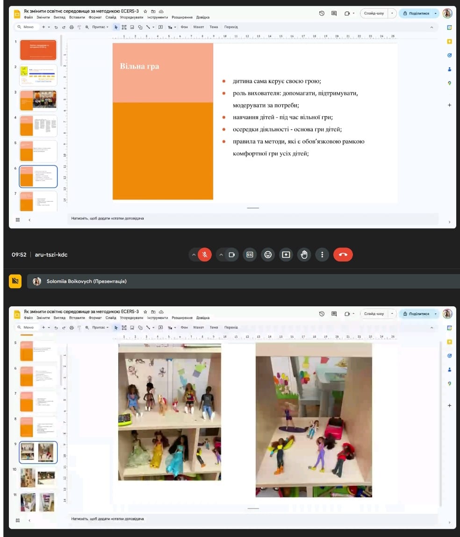Click speaker notes field in lower window
This screenshot has height=537, width=460.
tap(252, 519)
